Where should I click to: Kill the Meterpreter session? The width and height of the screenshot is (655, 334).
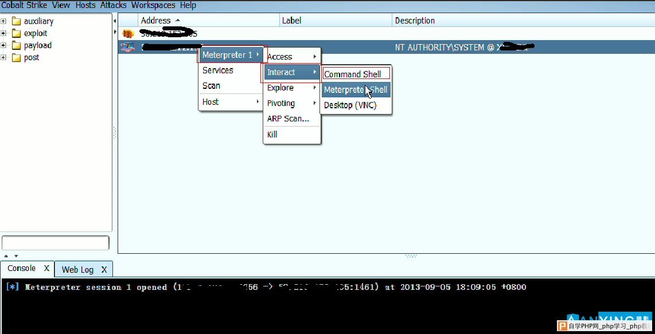point(292,135)
